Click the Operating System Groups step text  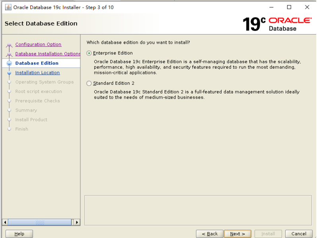[45, 82]
